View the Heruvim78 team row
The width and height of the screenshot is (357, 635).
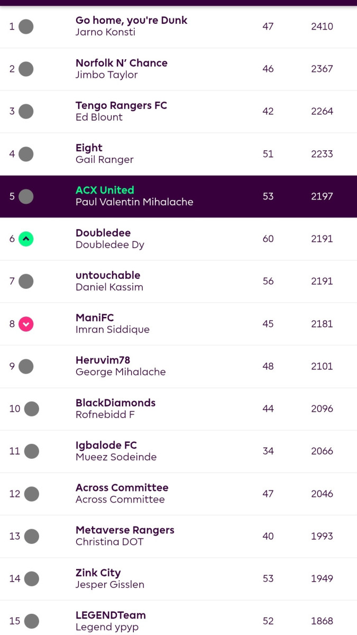point(178,366)
